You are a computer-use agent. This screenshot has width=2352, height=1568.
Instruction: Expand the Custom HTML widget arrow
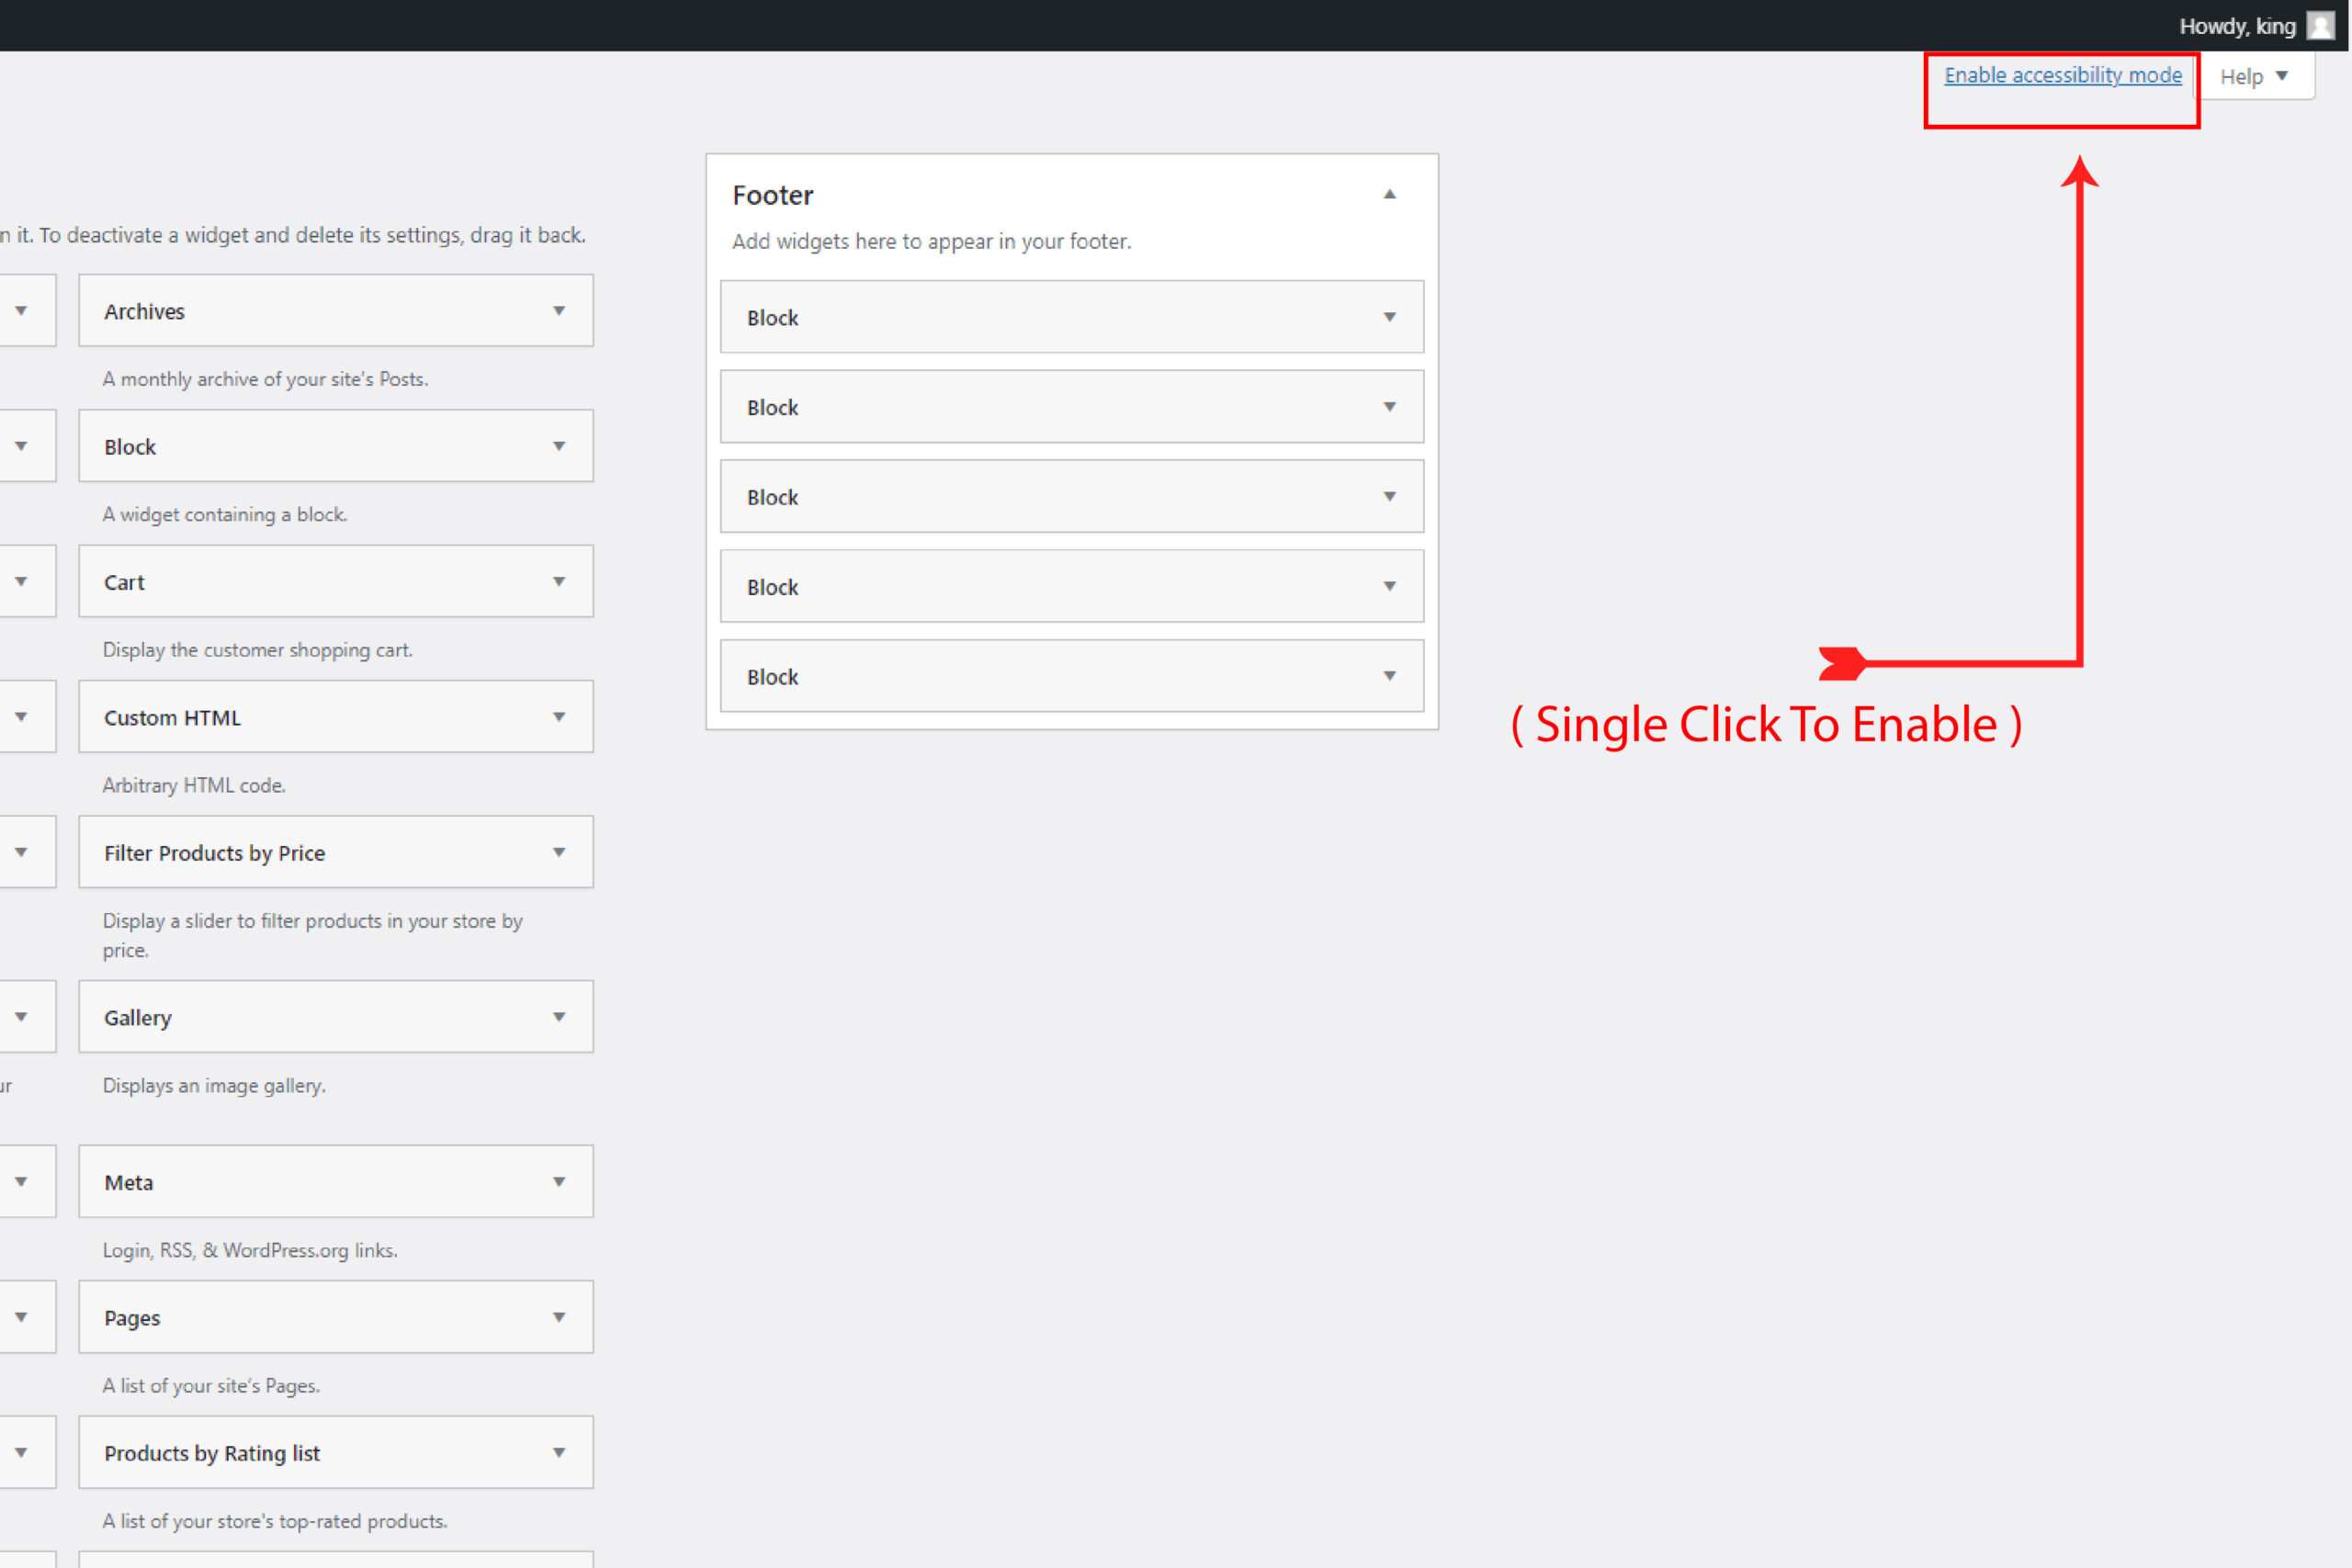coord(559,717)
